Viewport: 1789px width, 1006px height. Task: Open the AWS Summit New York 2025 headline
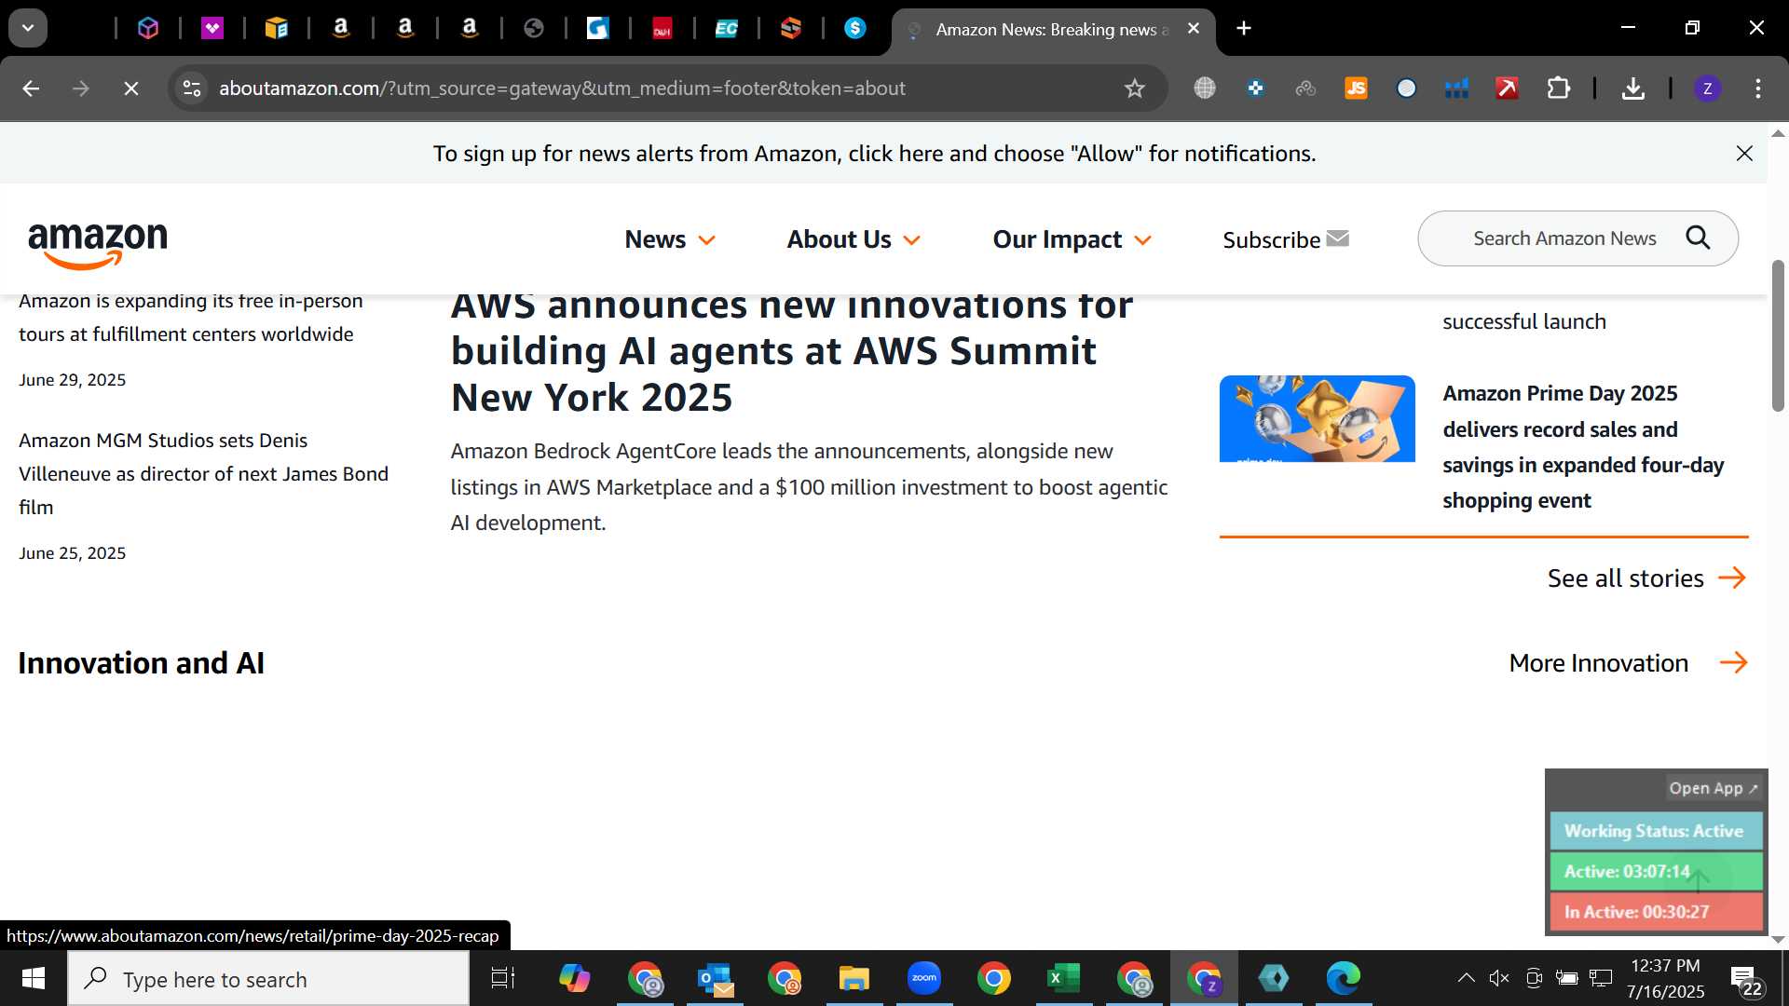(x=791, y=352)
